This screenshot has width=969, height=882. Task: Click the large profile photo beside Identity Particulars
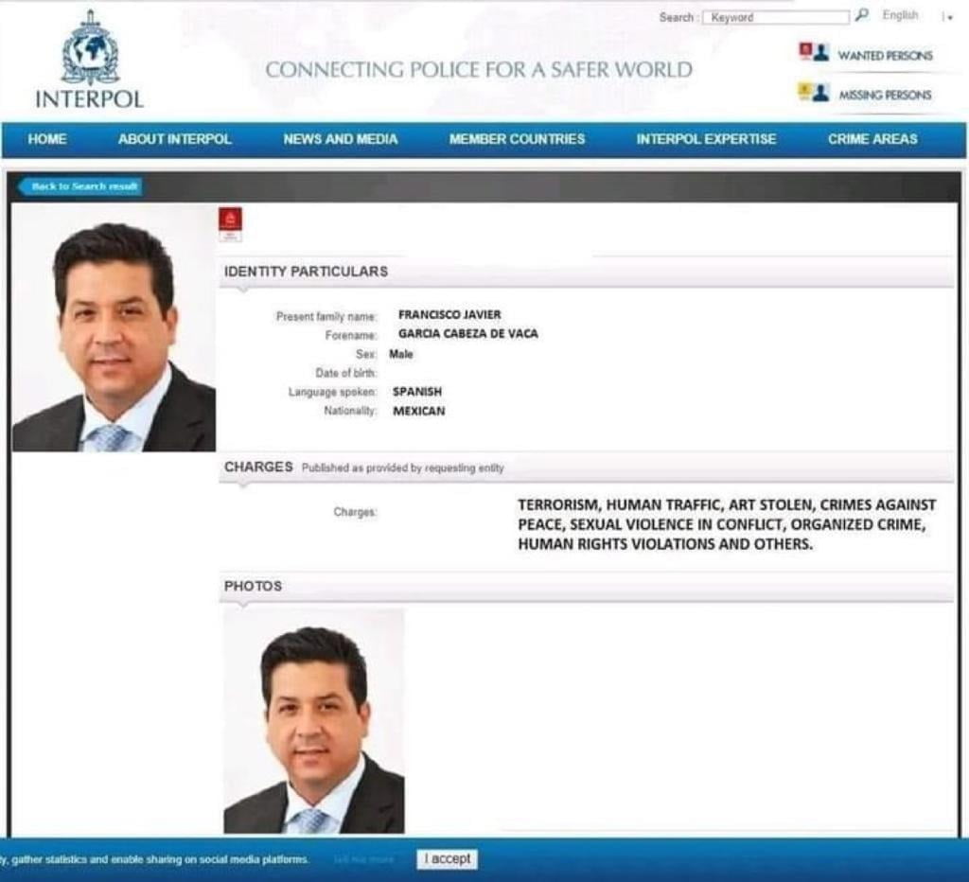[115, 328]
